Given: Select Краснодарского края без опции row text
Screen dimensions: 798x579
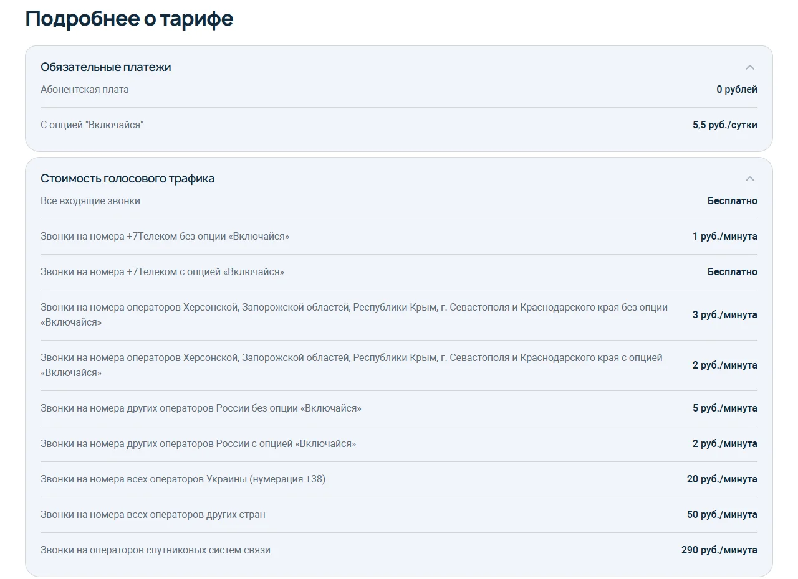Looking at the screenshot, I should point(354,314).
